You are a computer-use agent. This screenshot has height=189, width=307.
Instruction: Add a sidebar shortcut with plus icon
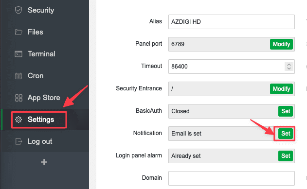pyautogui.click(x=44, y=162)
